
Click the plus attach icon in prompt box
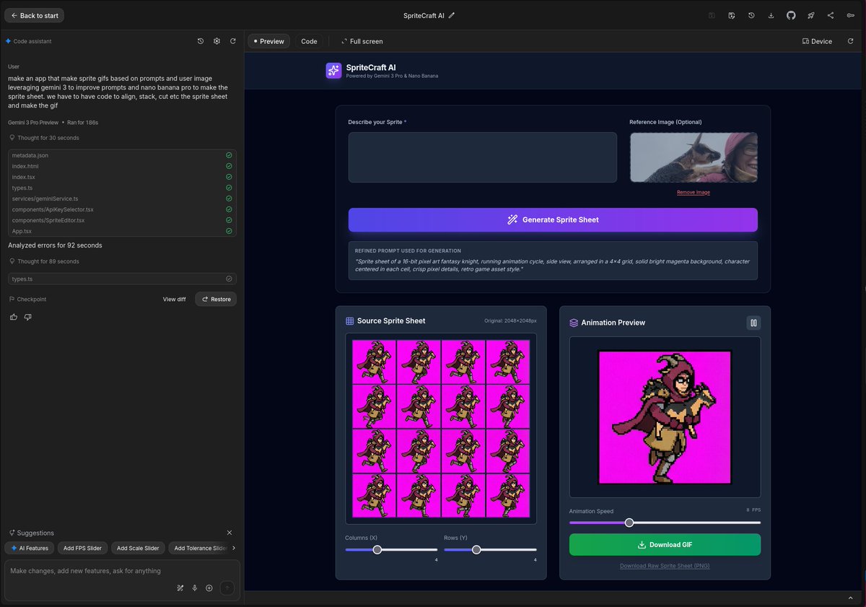coord(209,588)
